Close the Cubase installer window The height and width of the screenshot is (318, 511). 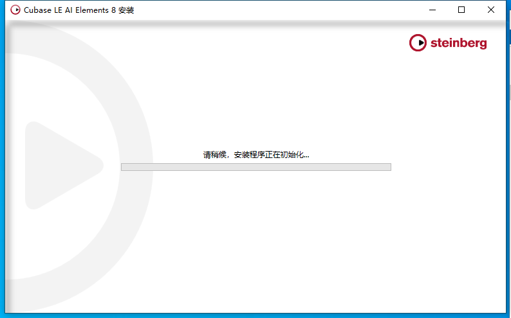491,10
